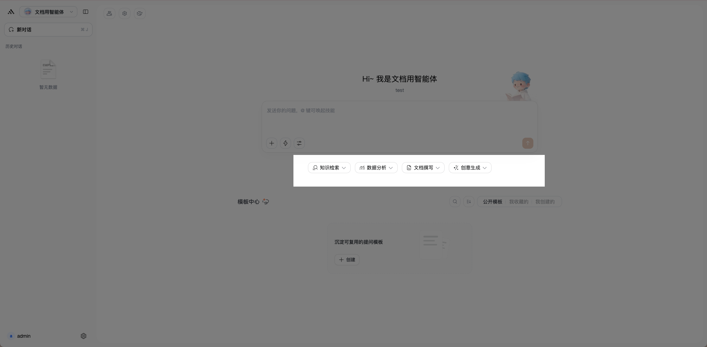The width and height of the screenshot is (707, 347).
Task: Switch to 我创建的 tab
Action: coord(545,202)
